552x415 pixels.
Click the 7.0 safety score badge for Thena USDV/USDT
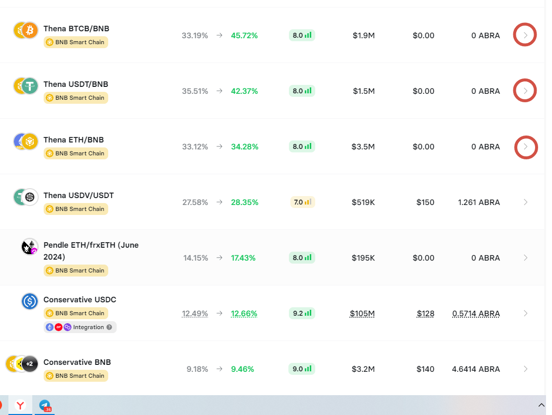point(302,202)
